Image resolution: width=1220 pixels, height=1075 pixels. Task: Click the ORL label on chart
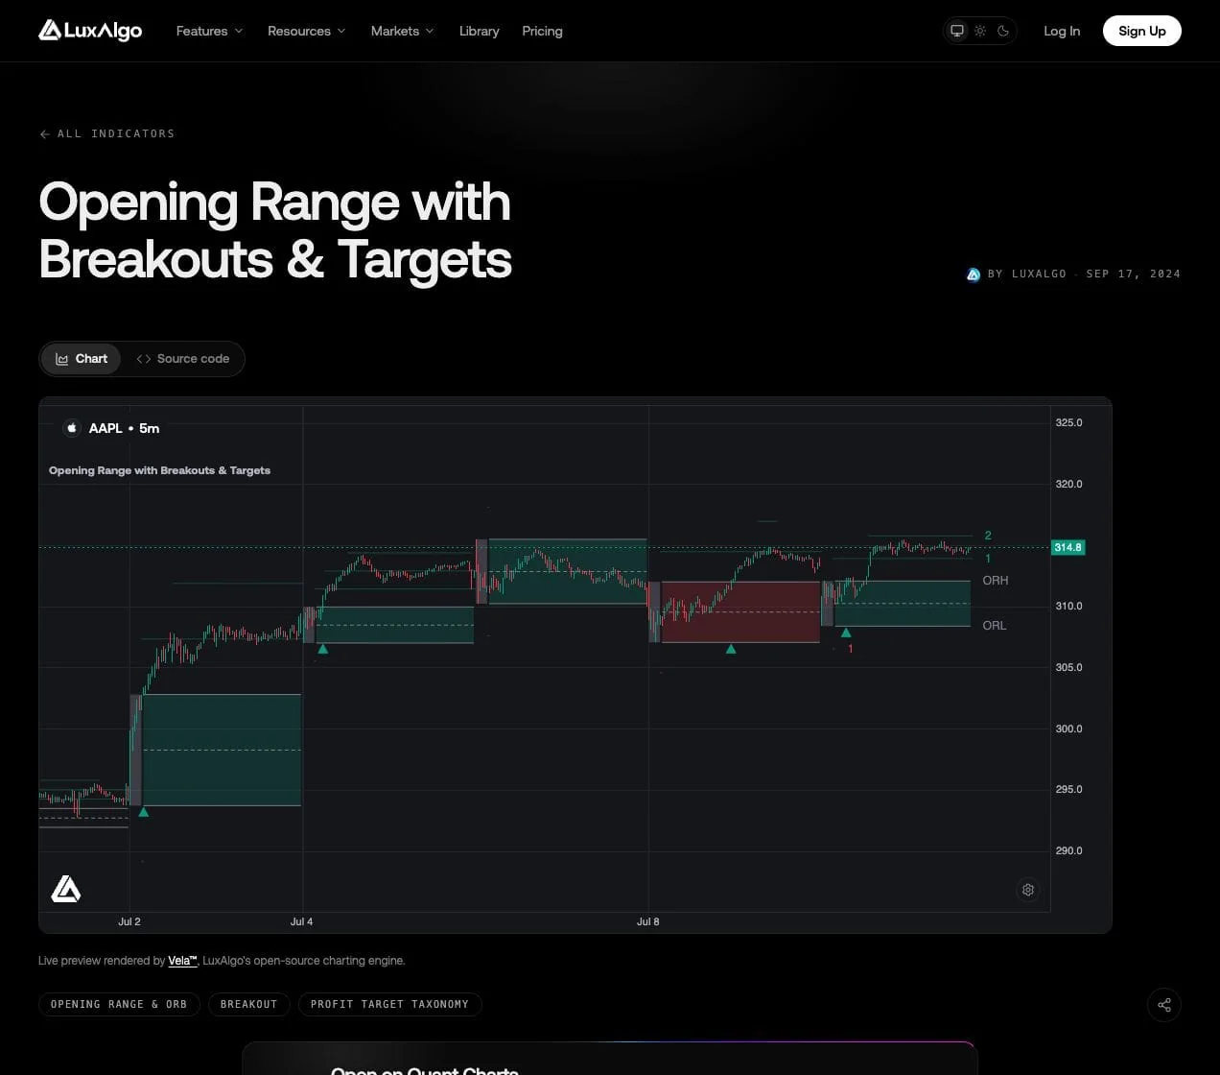(x=995, y=625)
